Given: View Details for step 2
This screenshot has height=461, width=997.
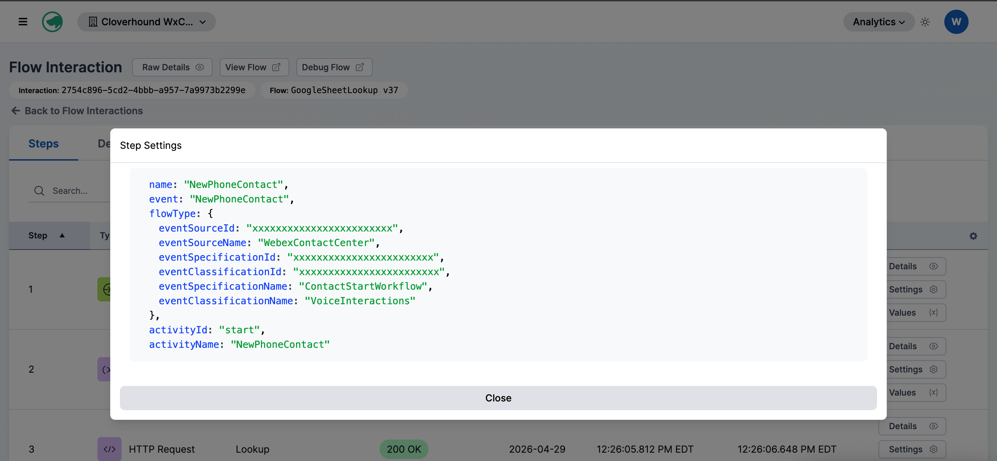Looking at the screenshot, I should [916, 346].
